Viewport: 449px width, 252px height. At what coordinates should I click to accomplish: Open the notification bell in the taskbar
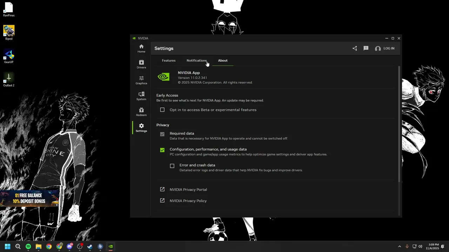(443, 246)
